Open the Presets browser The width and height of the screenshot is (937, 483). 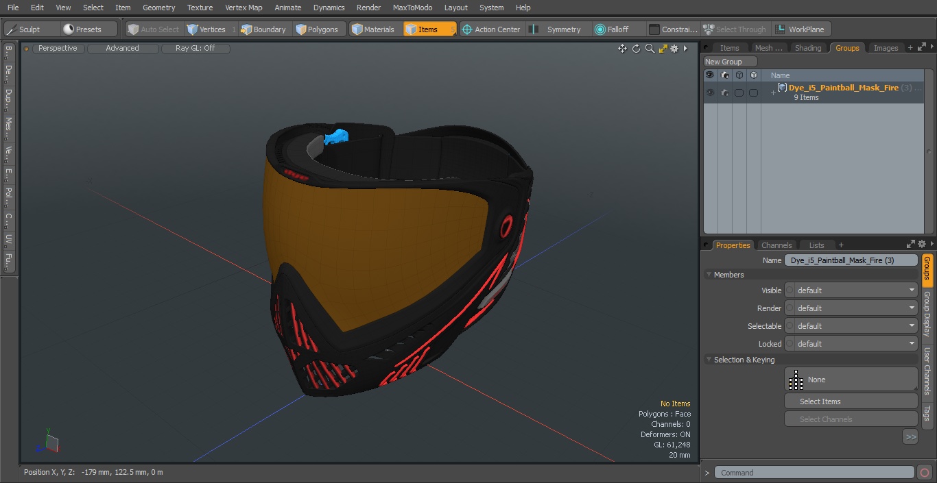88,29
